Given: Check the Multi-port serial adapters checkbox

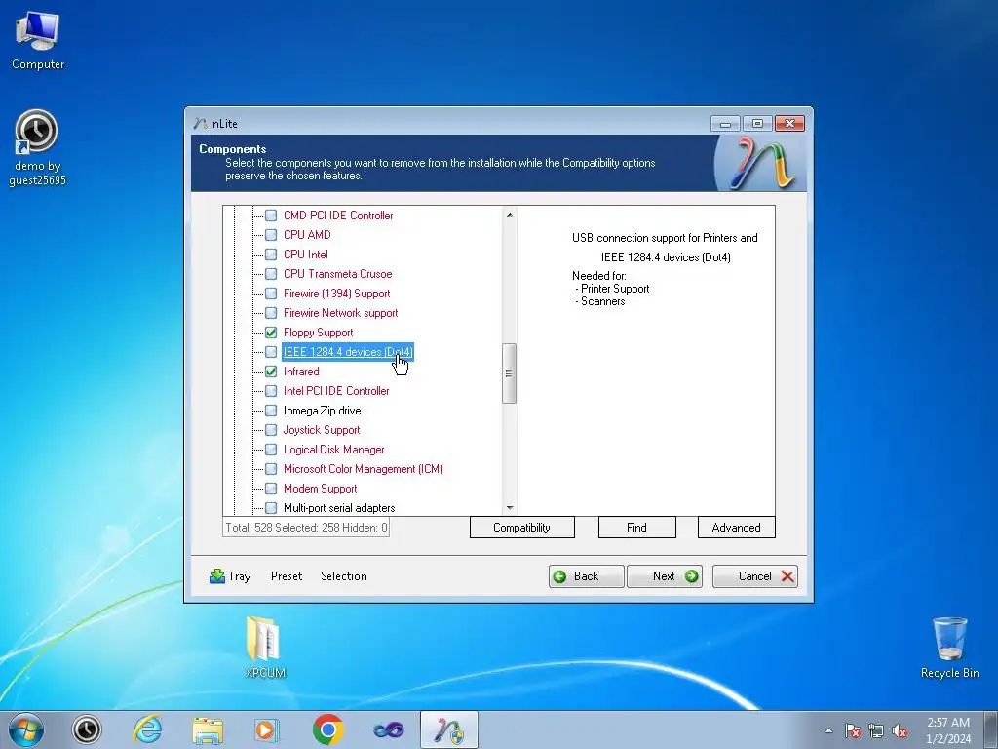Looking at the screenshot, I should coord(271,507).
